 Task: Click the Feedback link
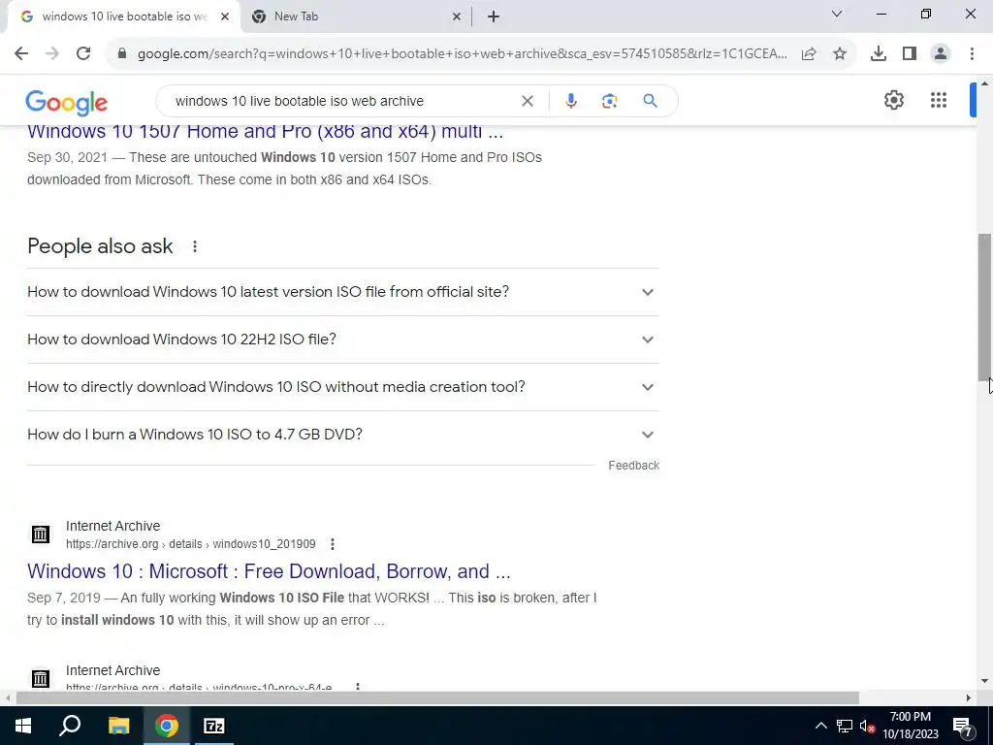633,466
